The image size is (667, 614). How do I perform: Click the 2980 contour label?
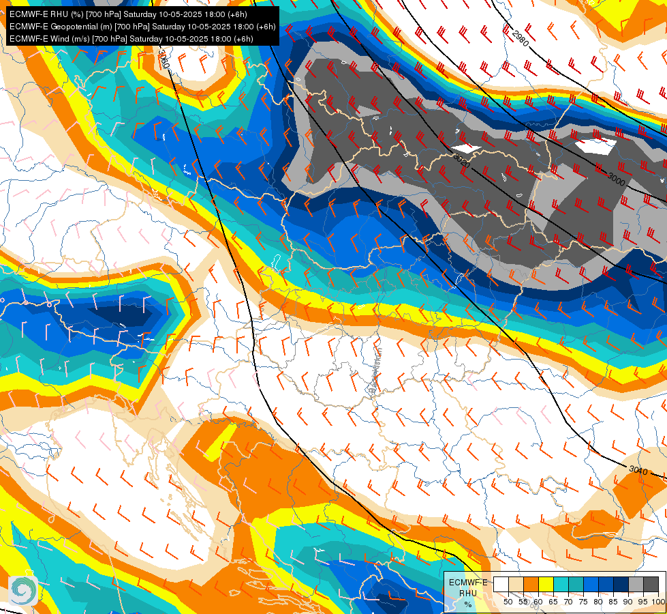point(520,39)
